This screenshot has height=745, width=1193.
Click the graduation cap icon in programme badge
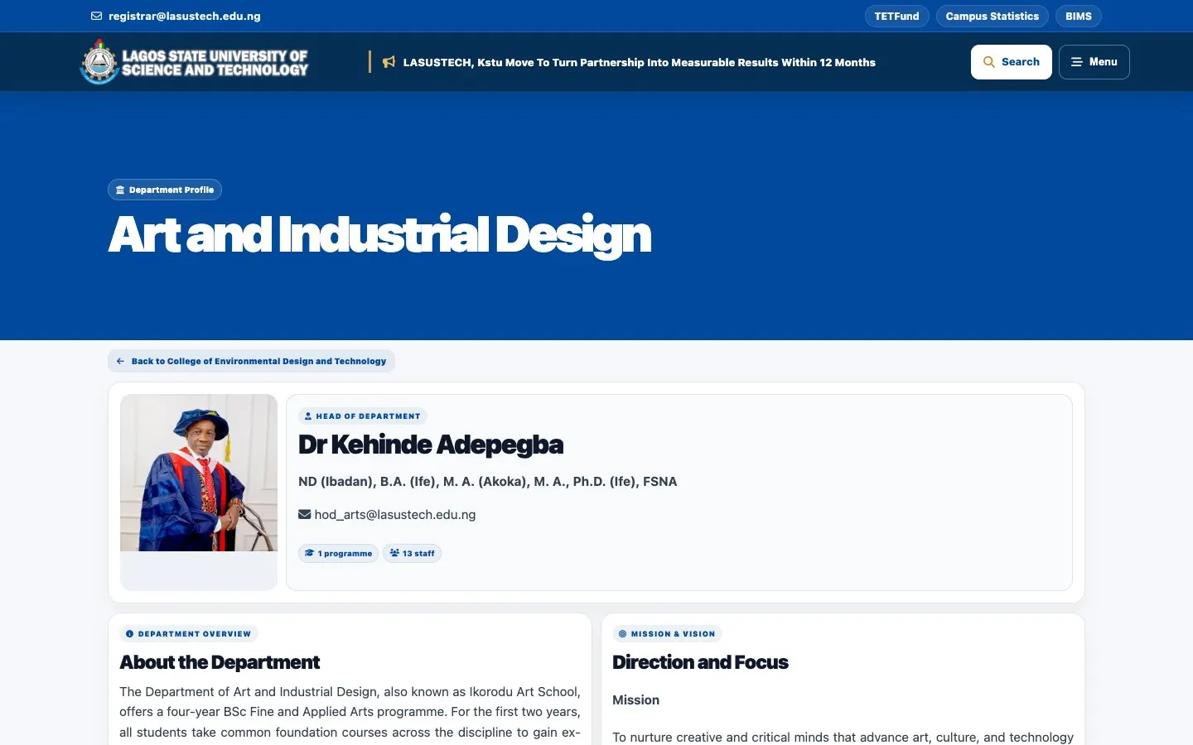[309, 553]
